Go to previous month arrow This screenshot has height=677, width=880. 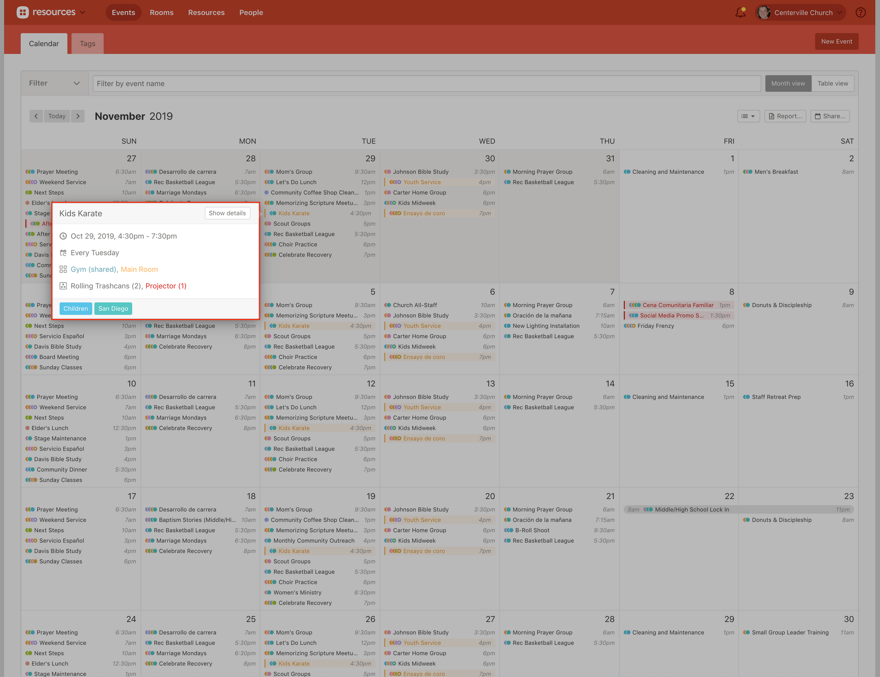(36, 116)
